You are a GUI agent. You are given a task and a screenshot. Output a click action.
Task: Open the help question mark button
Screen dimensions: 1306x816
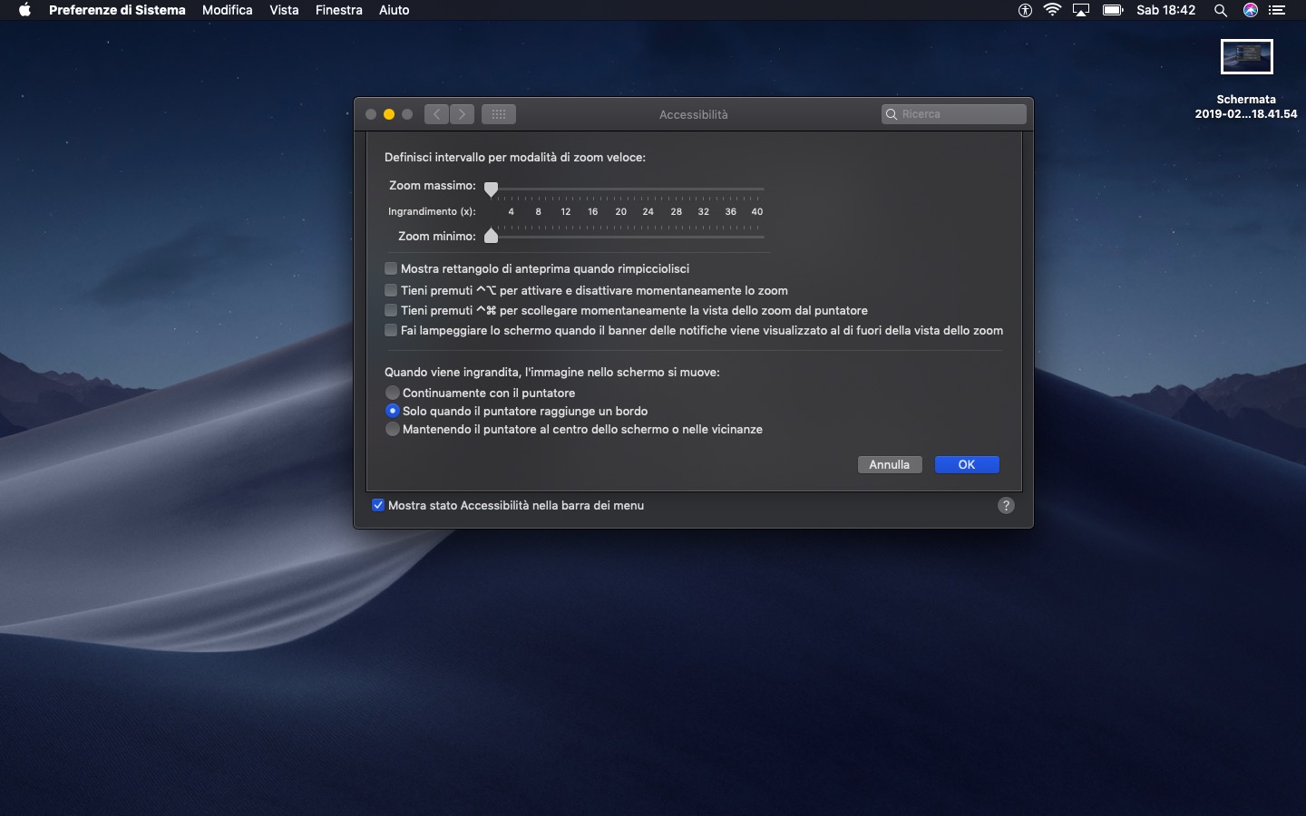tap(1006, 506)
